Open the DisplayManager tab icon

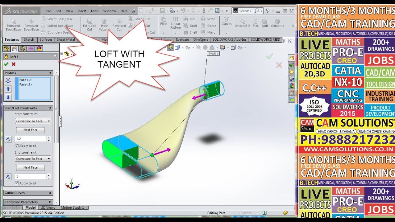coord(39,48)
